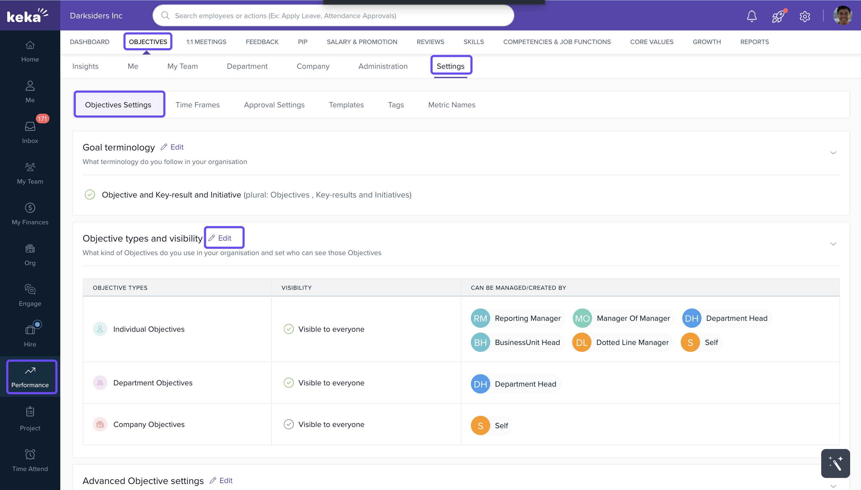Click the employee search field
This screenshot has height=490, width=861.
click(x=333, y=15)
